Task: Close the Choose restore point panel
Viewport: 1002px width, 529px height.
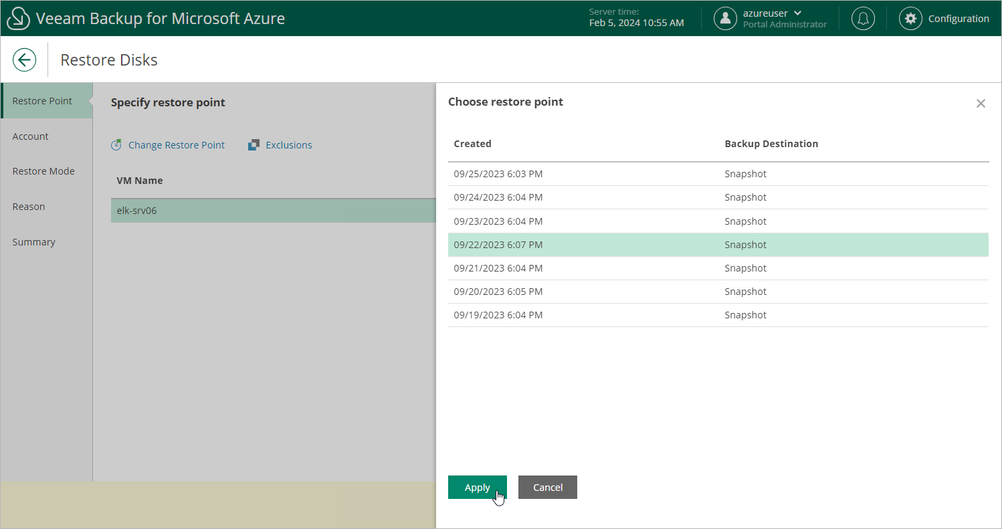Action: click(981, 103)
